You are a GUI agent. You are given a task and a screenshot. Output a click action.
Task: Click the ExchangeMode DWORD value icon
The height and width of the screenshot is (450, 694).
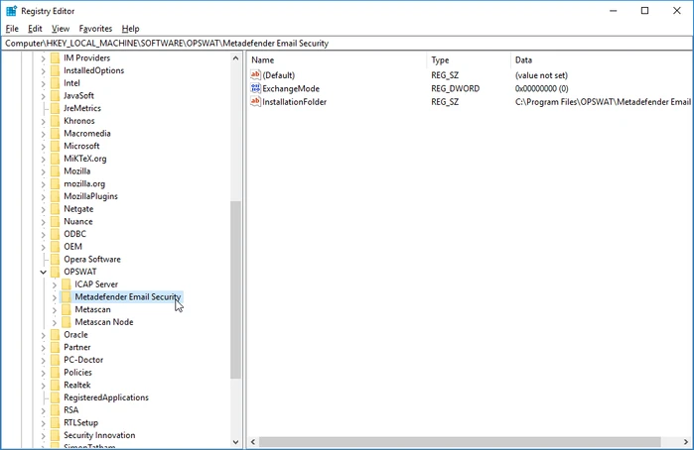click(x=255, y=88)
